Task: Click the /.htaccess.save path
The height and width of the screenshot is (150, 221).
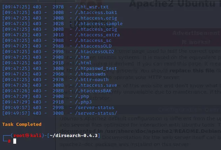Action: click(x=96, y=85)
